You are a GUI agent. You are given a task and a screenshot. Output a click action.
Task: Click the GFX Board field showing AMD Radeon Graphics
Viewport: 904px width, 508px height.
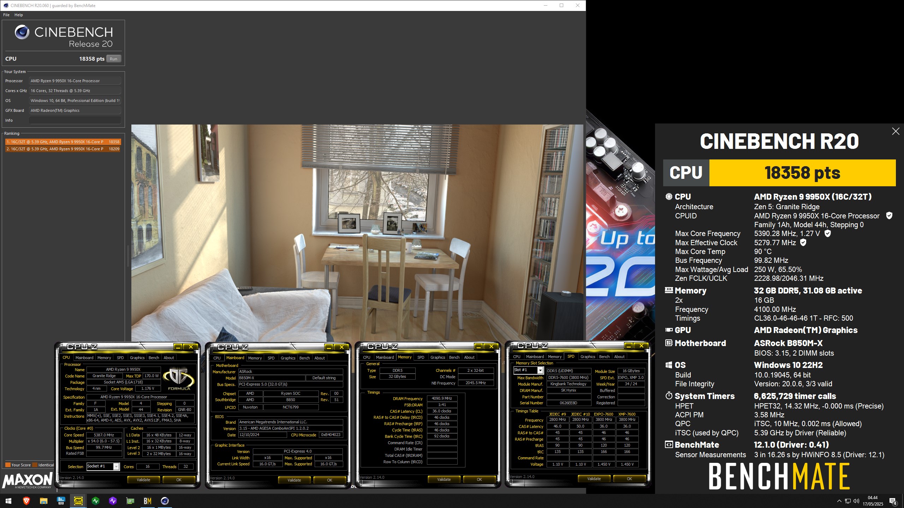pos(75,110)
